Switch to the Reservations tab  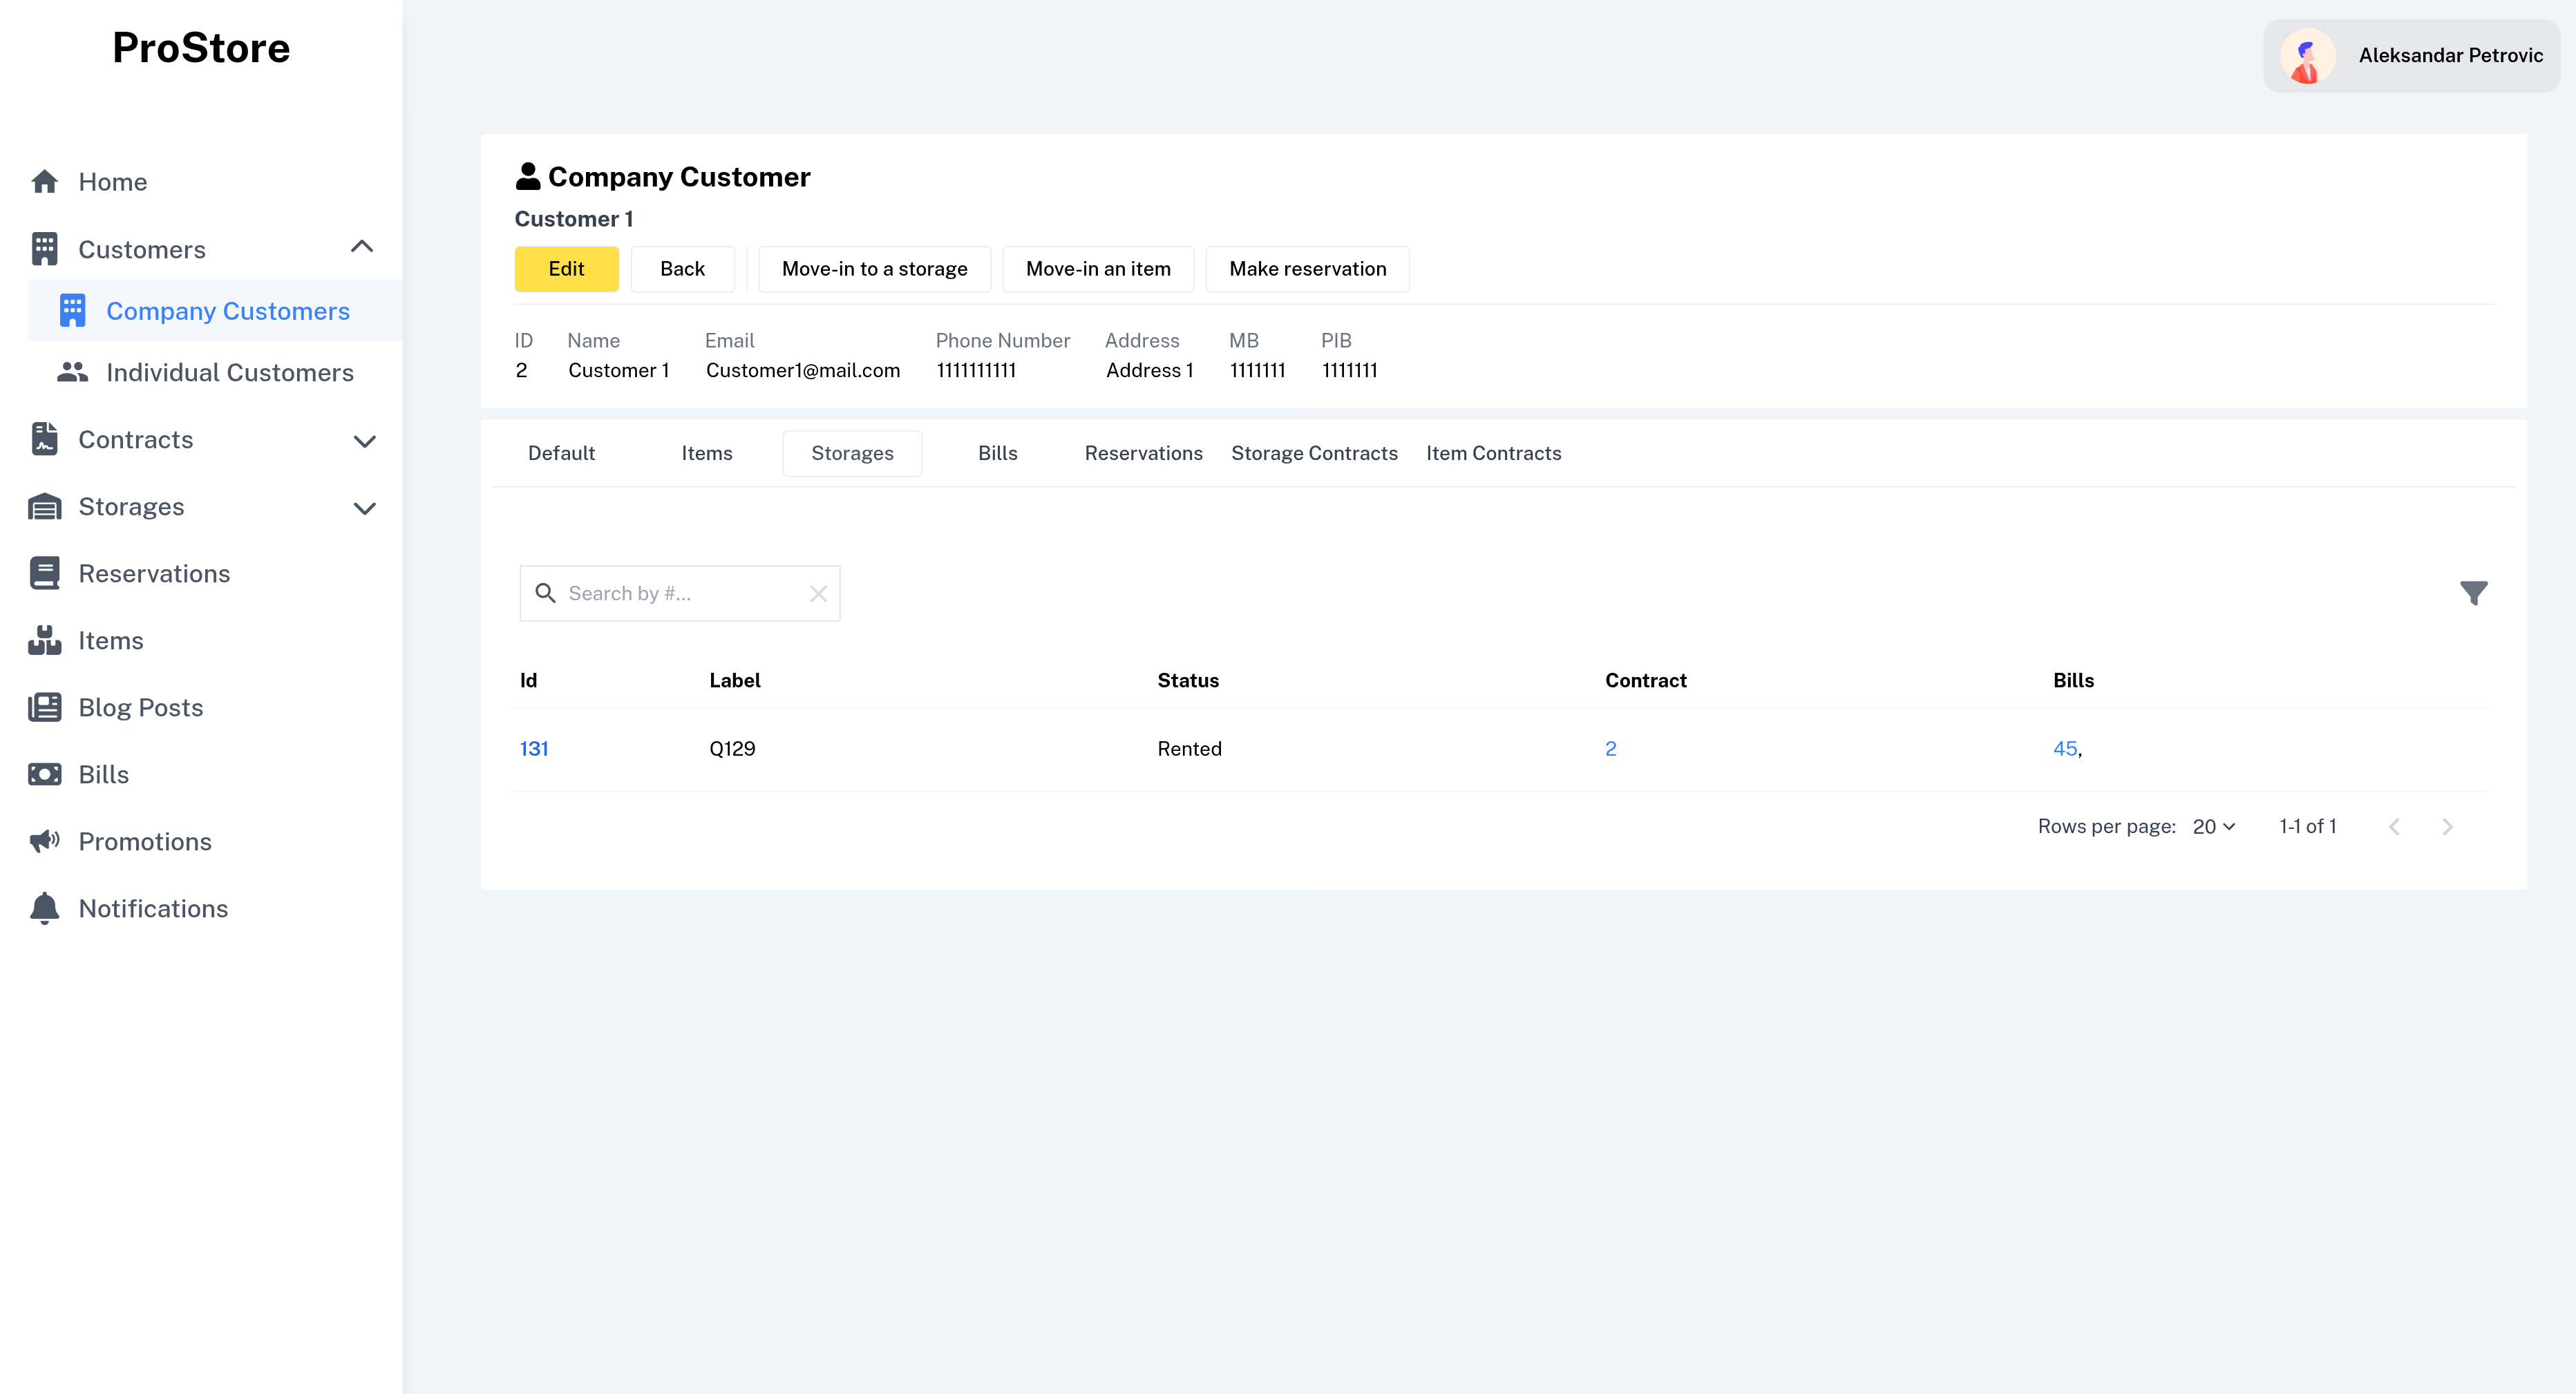[x=1143, y=453]
